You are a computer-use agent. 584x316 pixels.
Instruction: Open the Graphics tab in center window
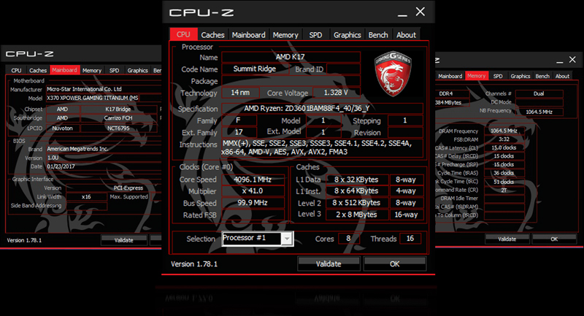347,34
